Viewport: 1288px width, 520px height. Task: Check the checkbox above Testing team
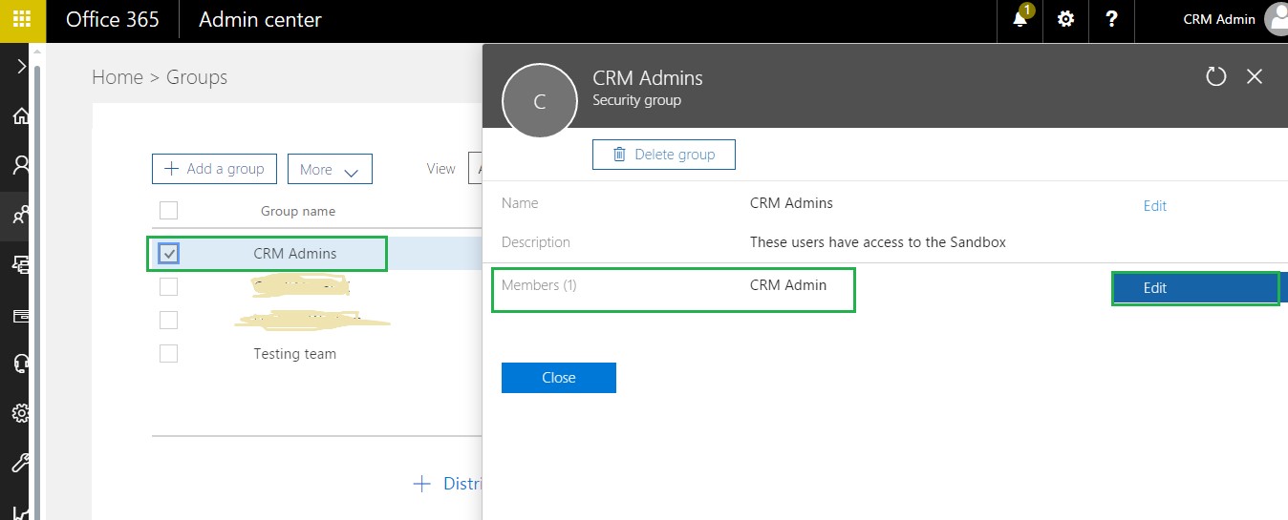coord(168,320)
